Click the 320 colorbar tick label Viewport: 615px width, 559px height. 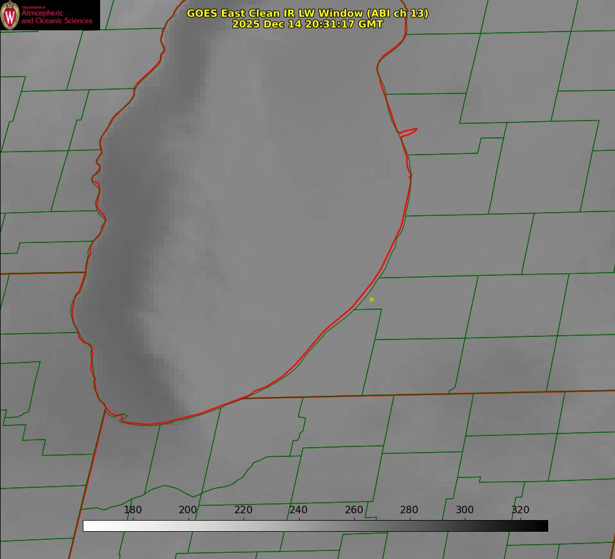click(x=520, y=510)
